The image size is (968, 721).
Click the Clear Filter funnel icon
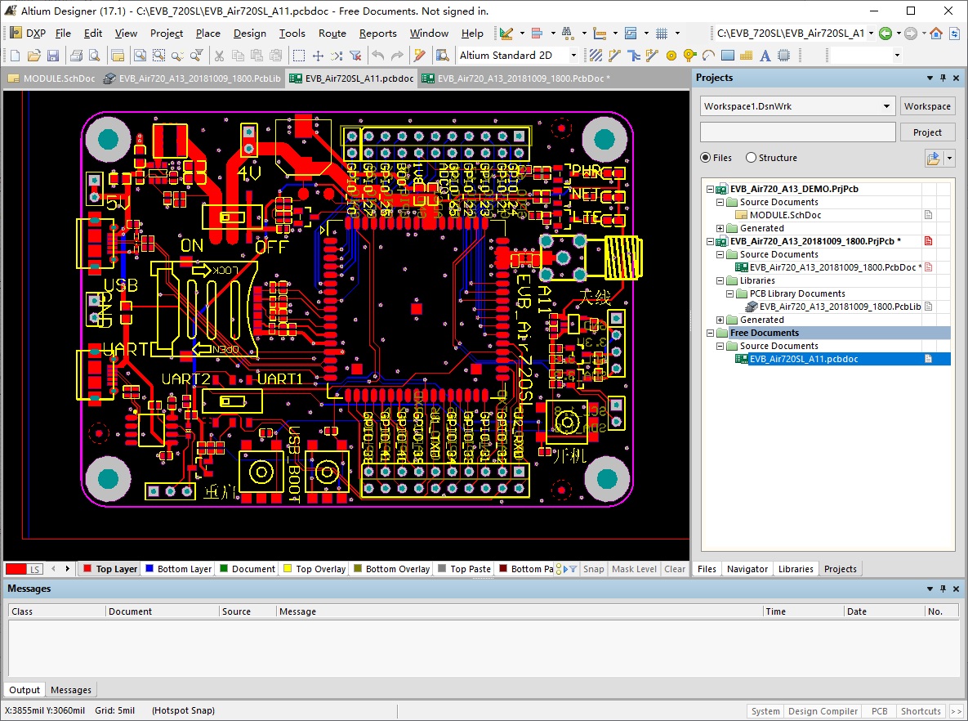[x=355, y=56]
